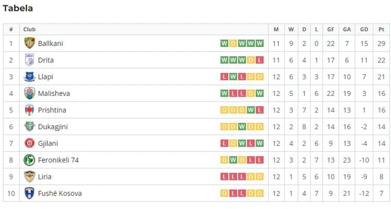Click Ballkani's yellow D form badge
Screen dimensions: 391x209
pyautogui.click(x=233, y=43)
